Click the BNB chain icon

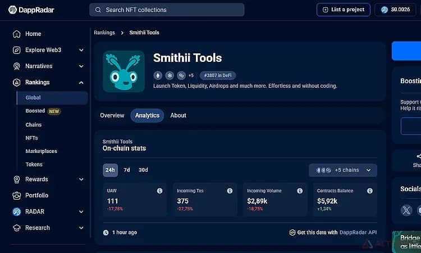click(x=170, y=75)
